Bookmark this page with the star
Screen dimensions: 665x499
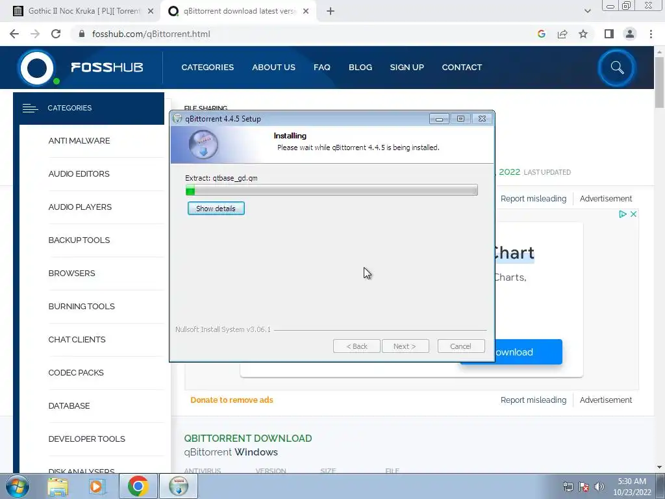tap(583, 34)
